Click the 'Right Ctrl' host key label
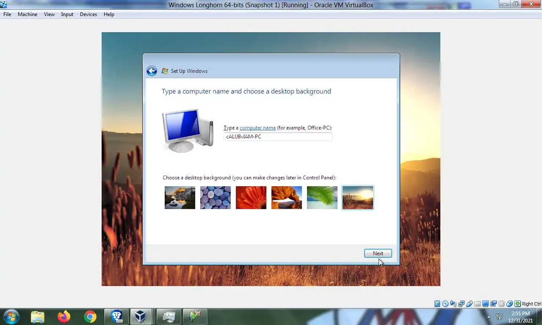 (x=531, y=304)
